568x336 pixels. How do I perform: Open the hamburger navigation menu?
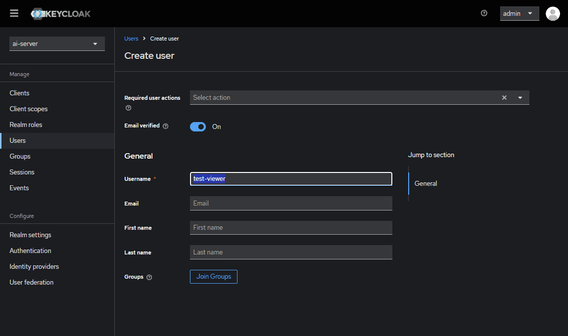(14, 13)
